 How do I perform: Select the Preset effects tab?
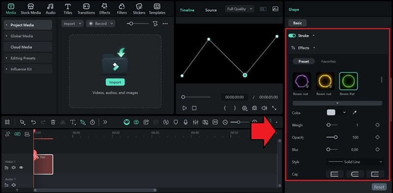point(304,62)
